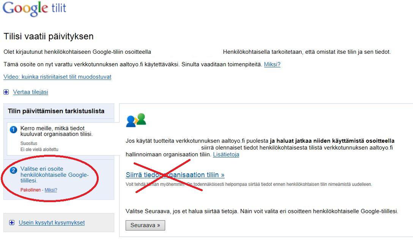
Task: Click 'Siirrä tiedot organisaation tiliin »' link
Action: pos(175,175)
